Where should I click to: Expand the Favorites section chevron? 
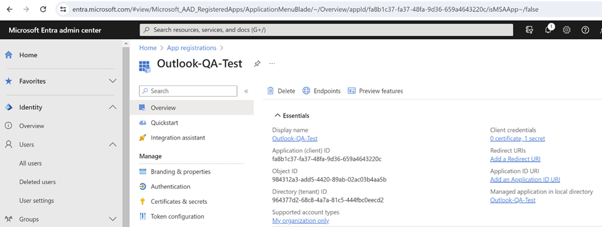coord(112,81)
